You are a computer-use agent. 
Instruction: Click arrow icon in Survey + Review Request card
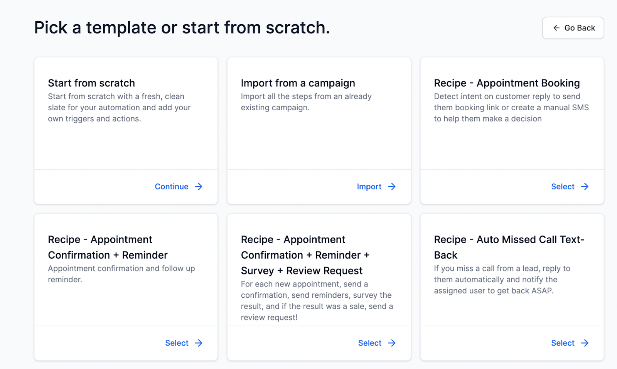[x=392, y=343]
